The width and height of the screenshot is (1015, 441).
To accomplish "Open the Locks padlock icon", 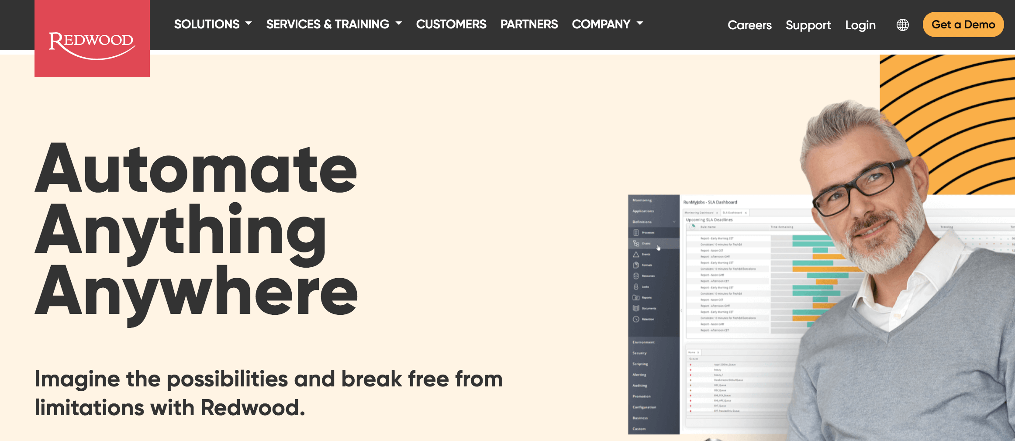I will (x=636, y=287).
